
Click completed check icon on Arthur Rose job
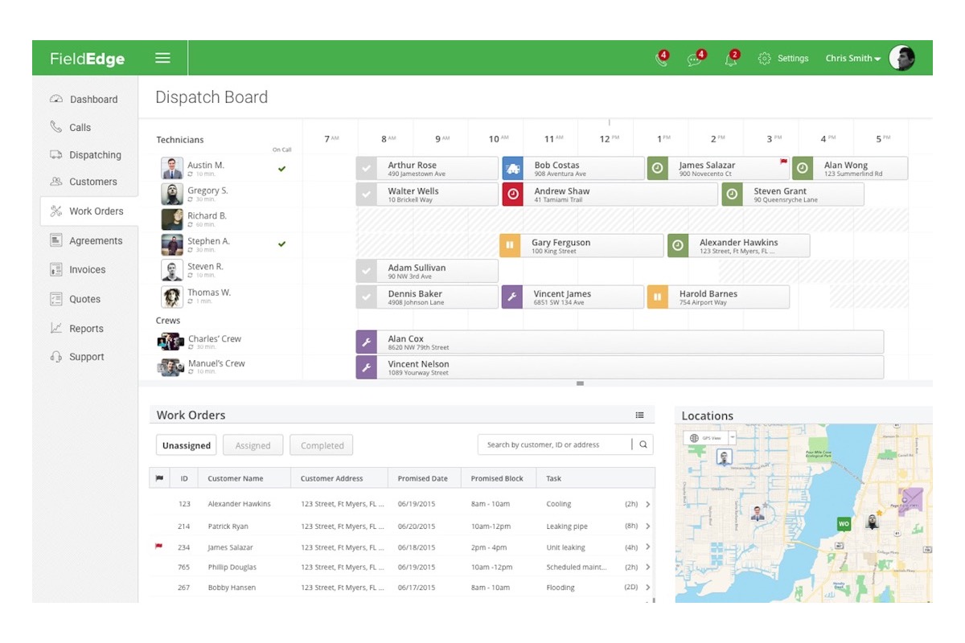[x=367, y=169]
